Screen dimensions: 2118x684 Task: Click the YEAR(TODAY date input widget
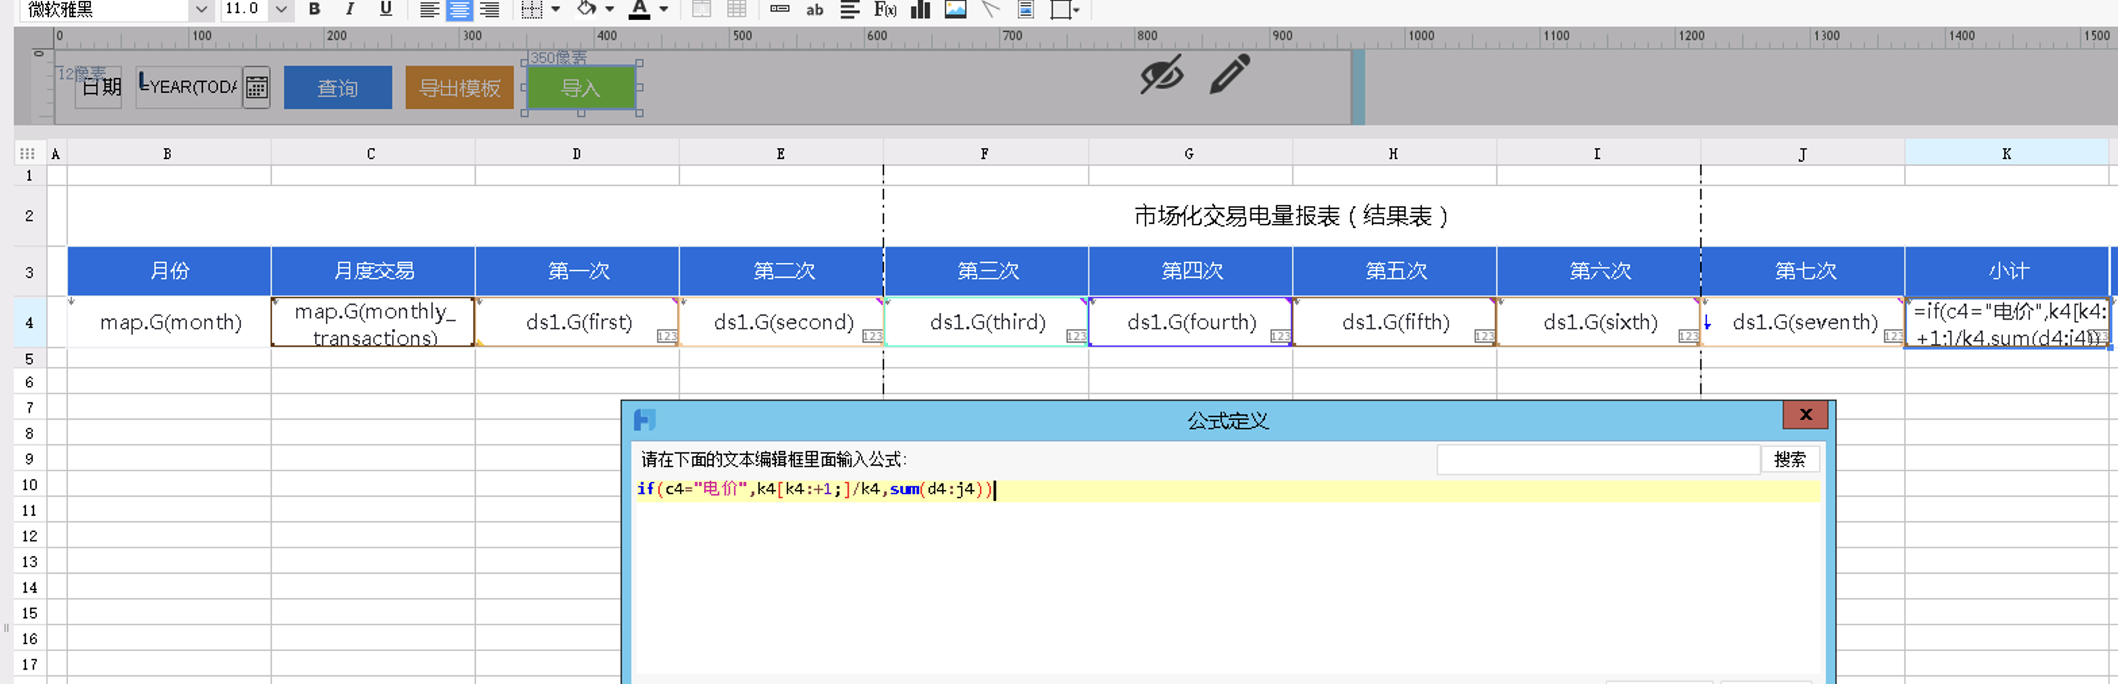click(x=189, y=87)
